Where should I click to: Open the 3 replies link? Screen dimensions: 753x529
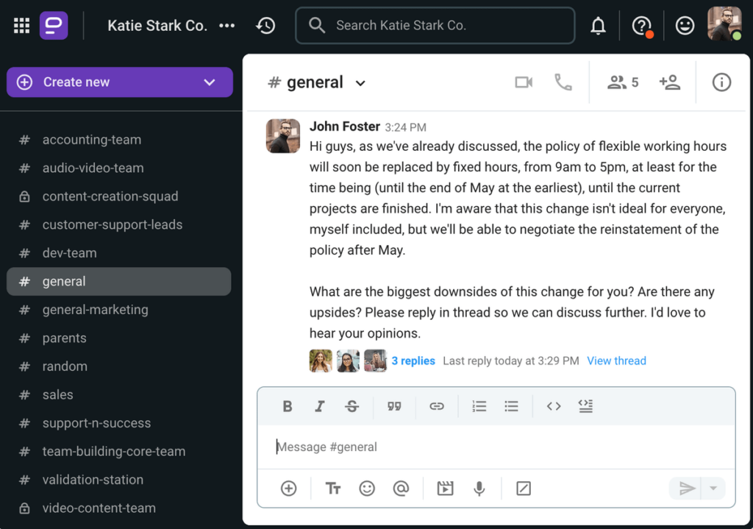pyautogui.click(x=413, y=361)
